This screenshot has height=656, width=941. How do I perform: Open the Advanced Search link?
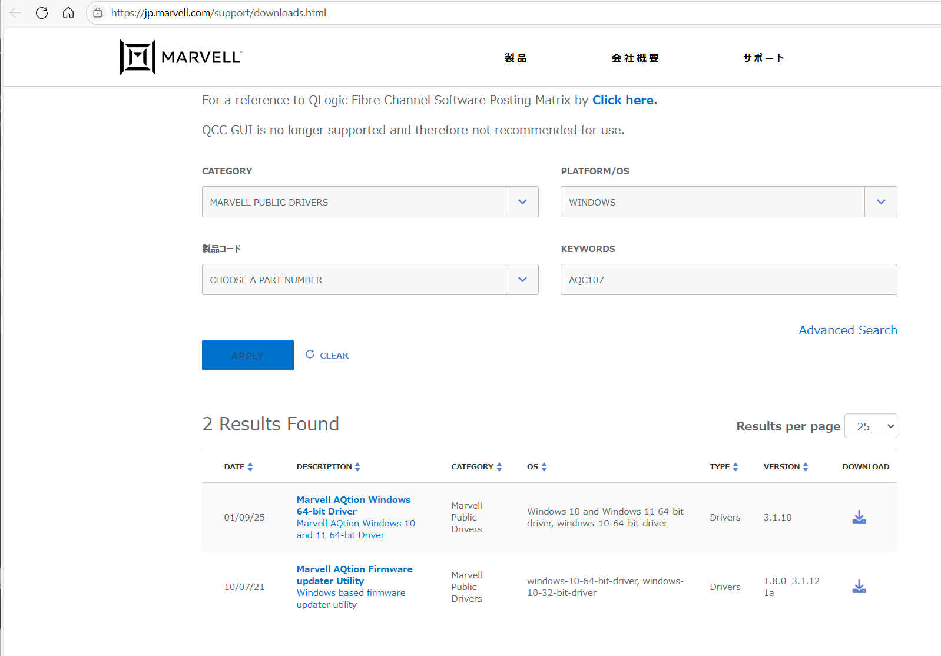[848, 330]
